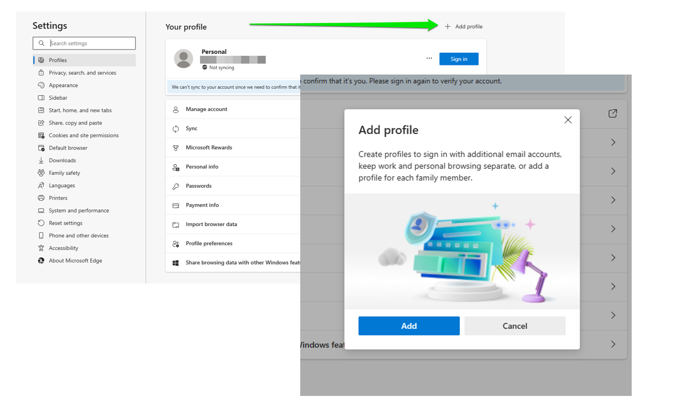Viewport: 675px width, 406px height.
Task: Click the Microsoft Rewards trophy icon
Action: pyautogui.click(x=176, y=148)
